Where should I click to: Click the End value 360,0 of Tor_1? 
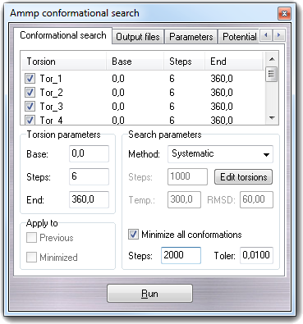(x=222, y=79)
